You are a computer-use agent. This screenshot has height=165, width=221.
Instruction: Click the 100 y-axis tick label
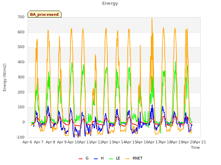tap(21, 107)
